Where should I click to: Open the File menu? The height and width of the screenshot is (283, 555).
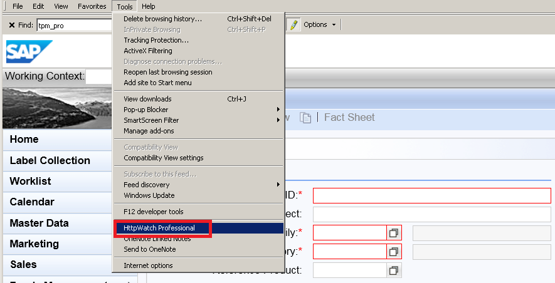tap(18, 6)
